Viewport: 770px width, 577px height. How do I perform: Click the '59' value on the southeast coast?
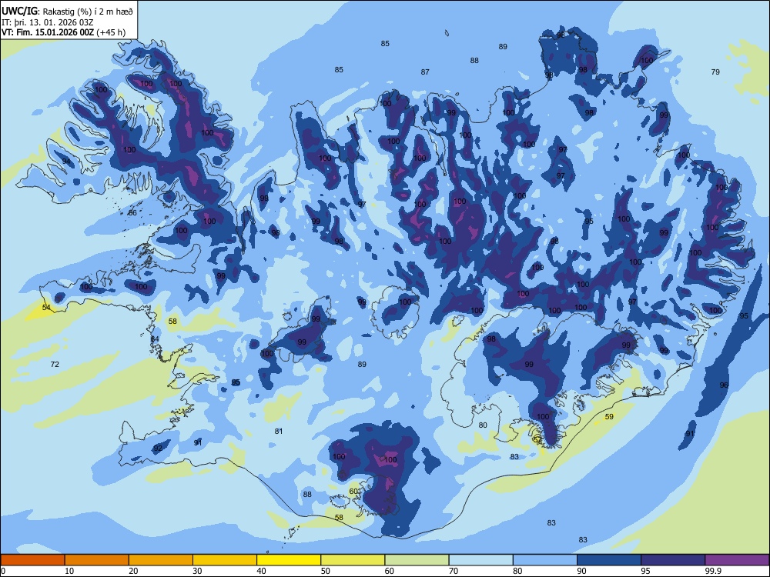pos(609,416)
